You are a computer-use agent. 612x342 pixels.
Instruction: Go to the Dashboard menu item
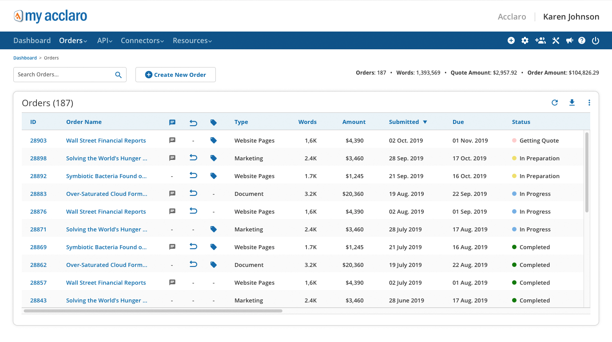tap(32, 40)
